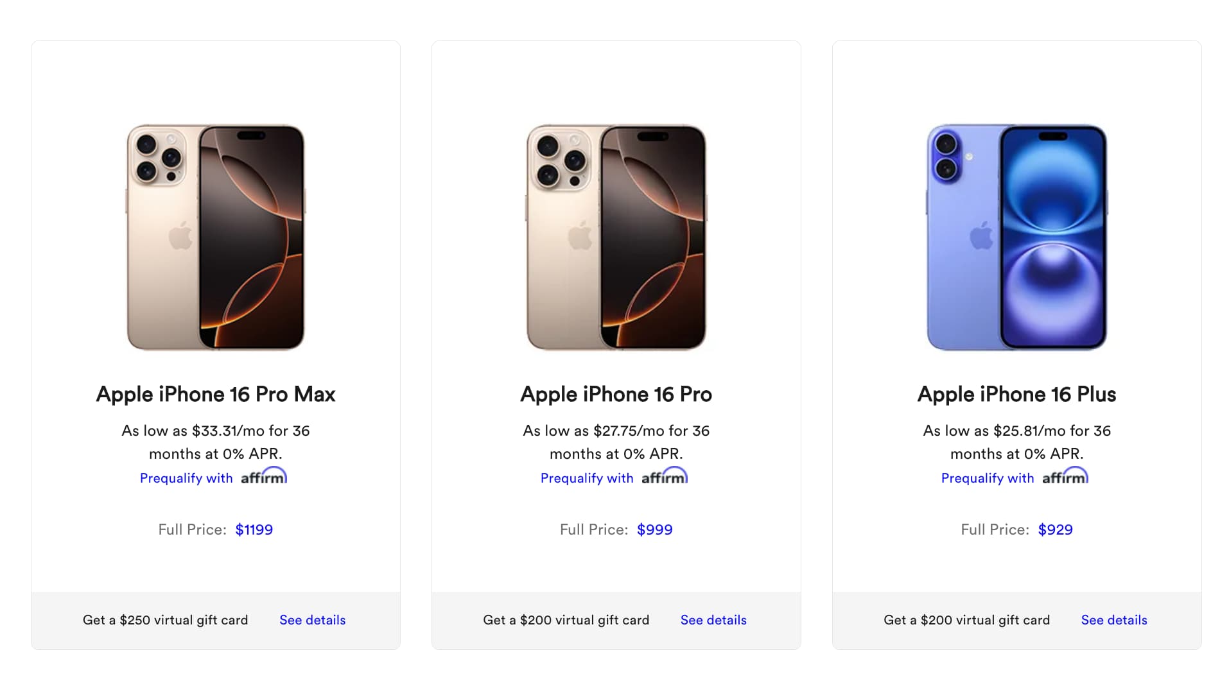Viewport: 1220px width, 679px height.
Task: Click the $929 full price link
Action: click(1056, 529)
